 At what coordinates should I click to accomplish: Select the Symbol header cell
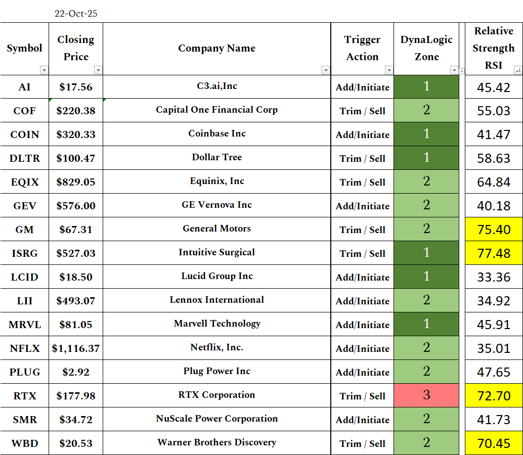[x=25, y=49]
